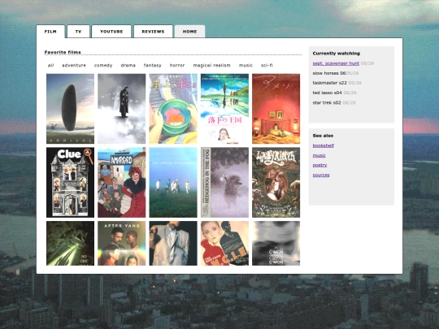Open the Ponyo poster with green bucket
439x329 pixels.
(x=173, y=109)
